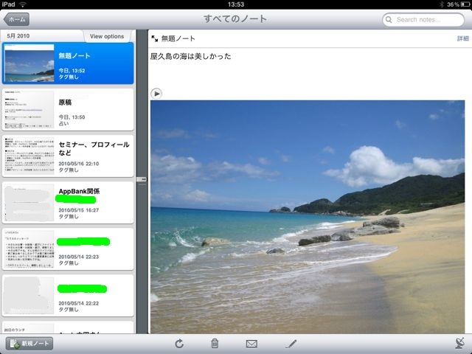Focus the Search notes field

(x=423, y=20)
